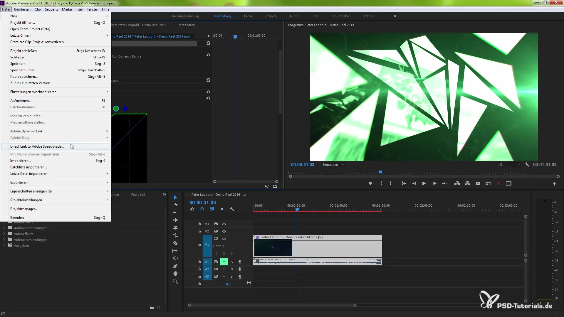
Task: Select the Razor tool
Action: tap(175, 243)
